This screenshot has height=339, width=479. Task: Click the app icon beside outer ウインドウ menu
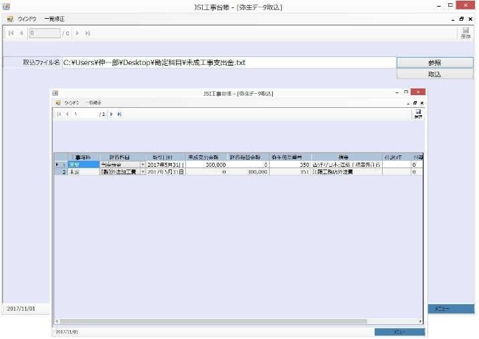10,19
